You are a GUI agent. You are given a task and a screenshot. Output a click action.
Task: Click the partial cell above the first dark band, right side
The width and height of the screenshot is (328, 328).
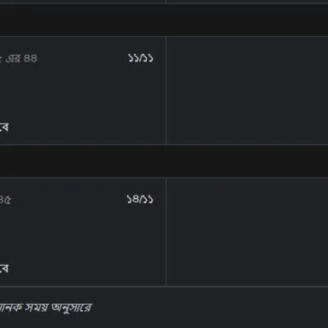click(x=248, y=2)
